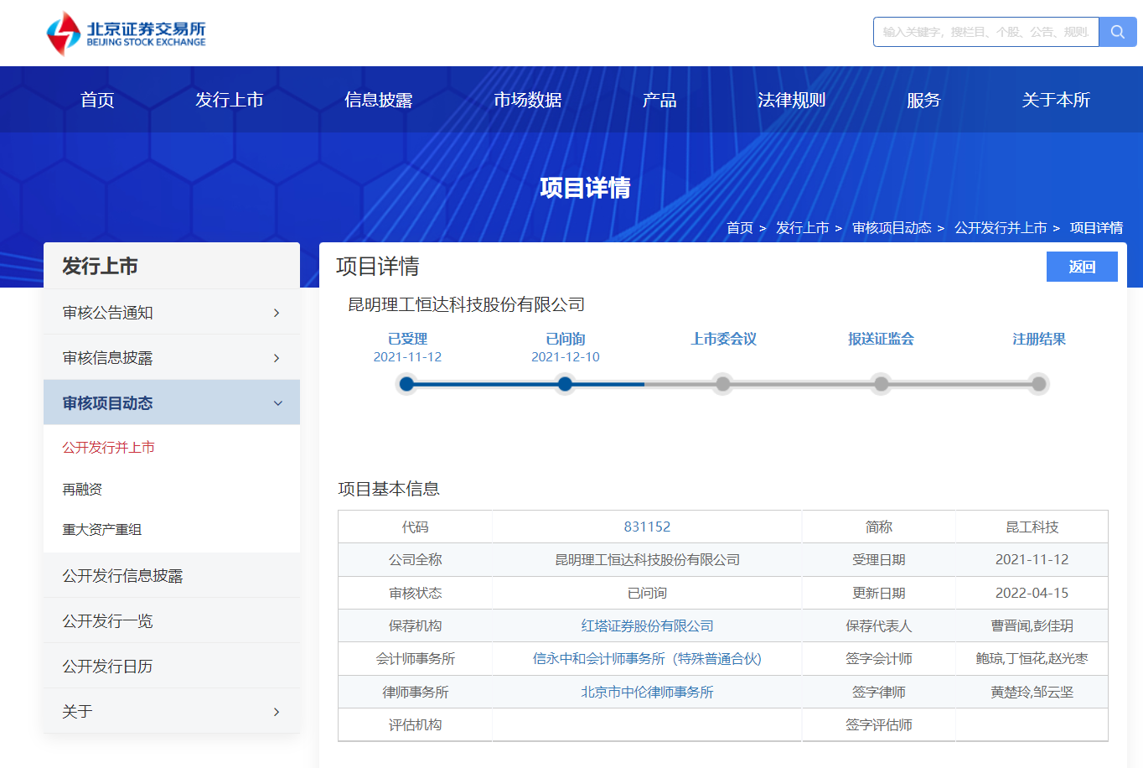Click the search magnifier icon button
Viewport: 1143px width, 768px height.
(x=1117, y=32)
